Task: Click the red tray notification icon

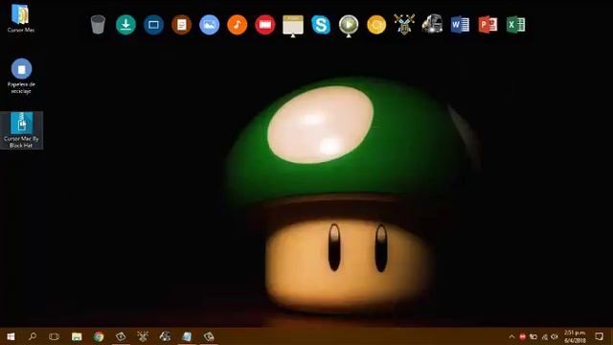Action: [x=522, y=336]
